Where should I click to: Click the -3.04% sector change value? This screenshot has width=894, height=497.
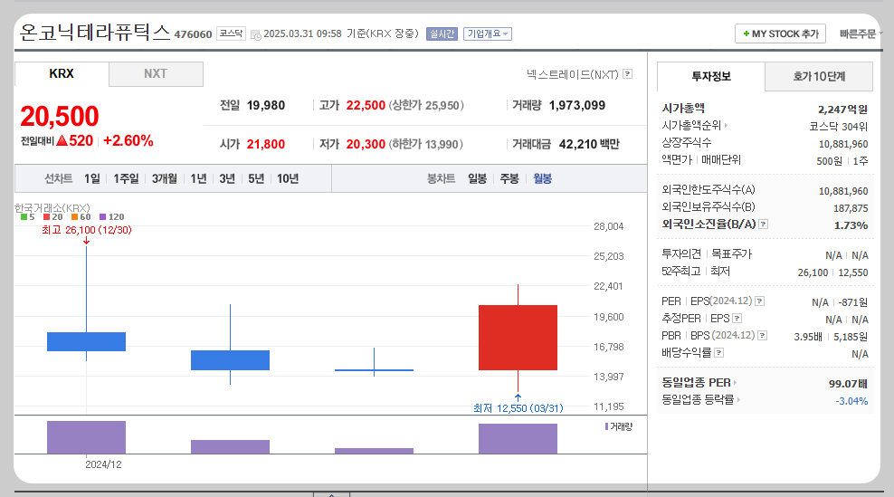(x=851, y=402)
